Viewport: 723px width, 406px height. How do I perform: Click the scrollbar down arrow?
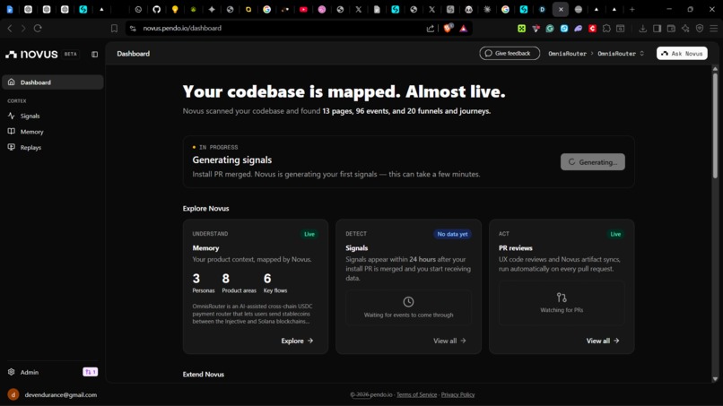click(715, 379)
